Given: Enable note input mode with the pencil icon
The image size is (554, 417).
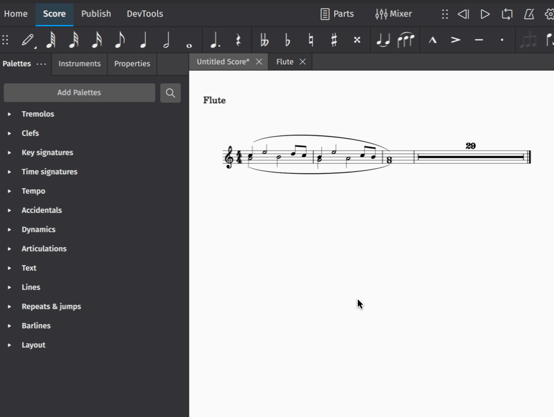Looking at the screenshot, I should coord(27,40).
